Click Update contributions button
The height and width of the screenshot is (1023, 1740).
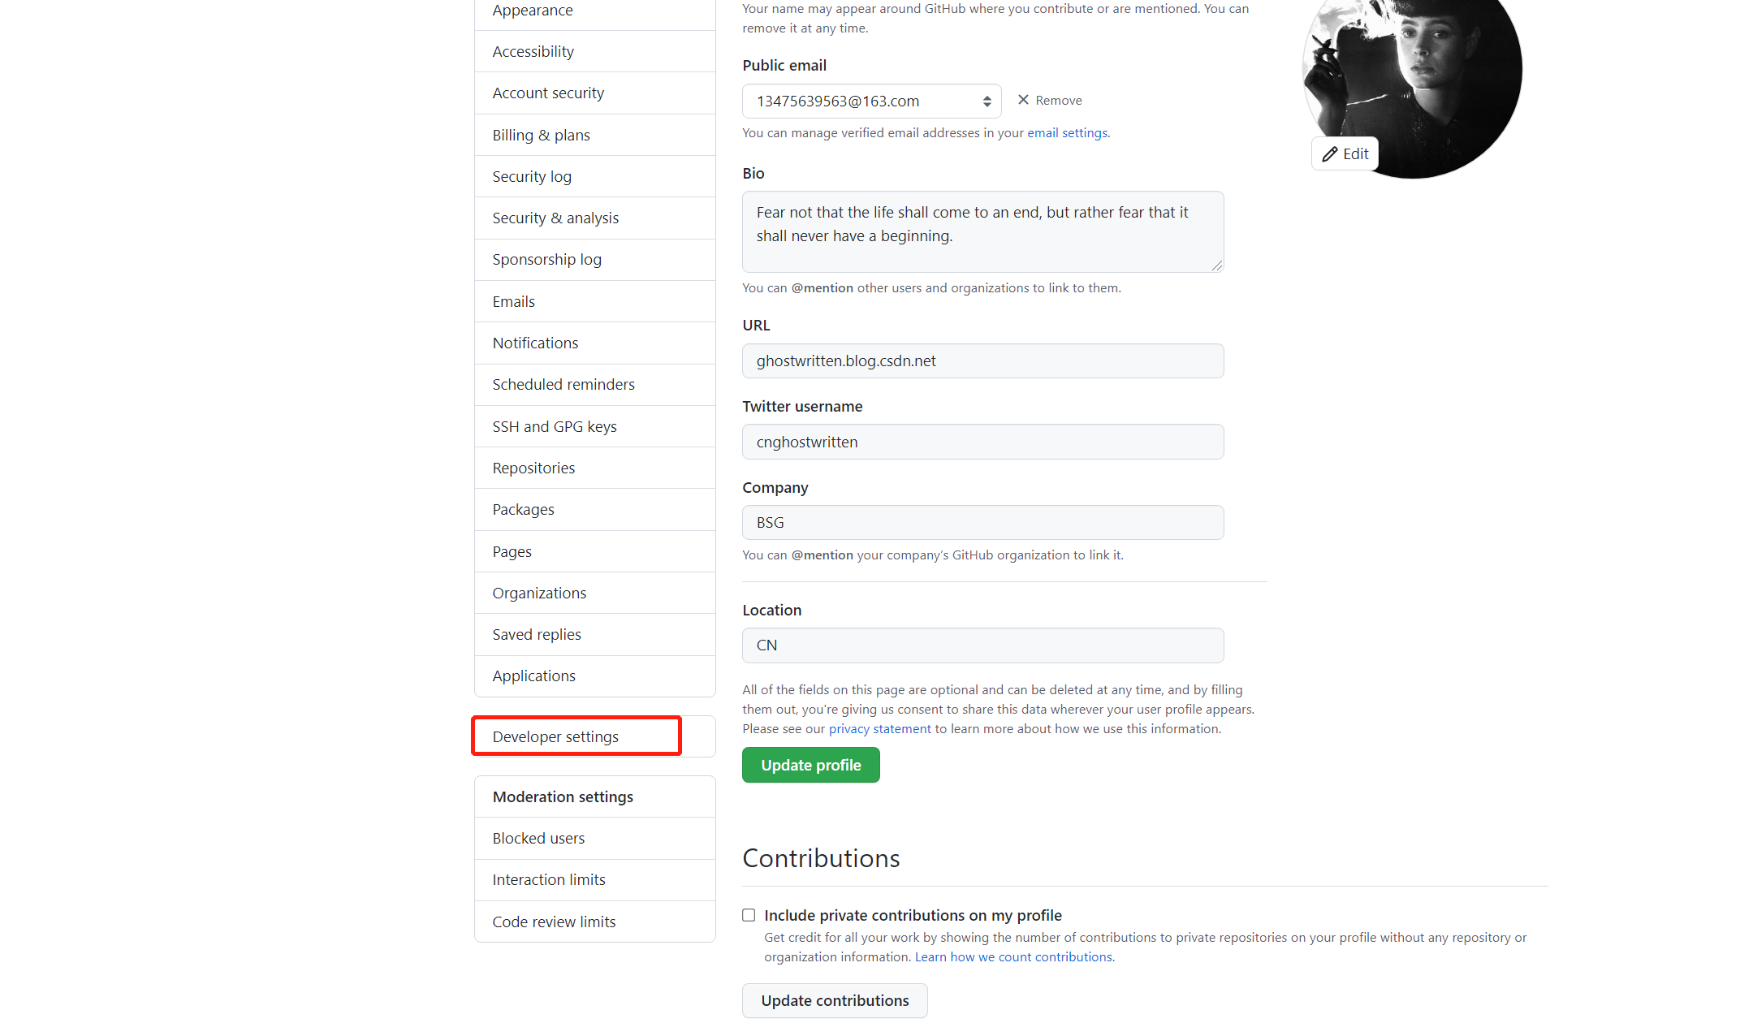834,1000
